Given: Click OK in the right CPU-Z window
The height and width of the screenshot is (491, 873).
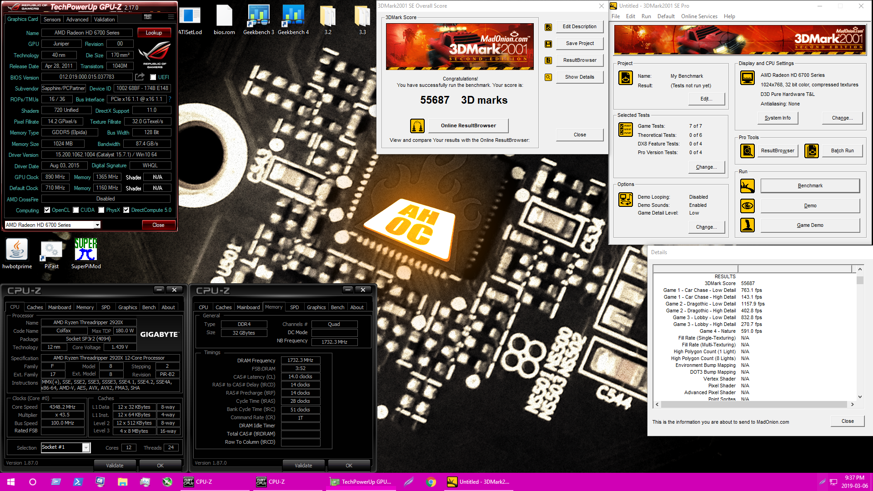Looking at the screenshot, I should [x=349, y=466].
